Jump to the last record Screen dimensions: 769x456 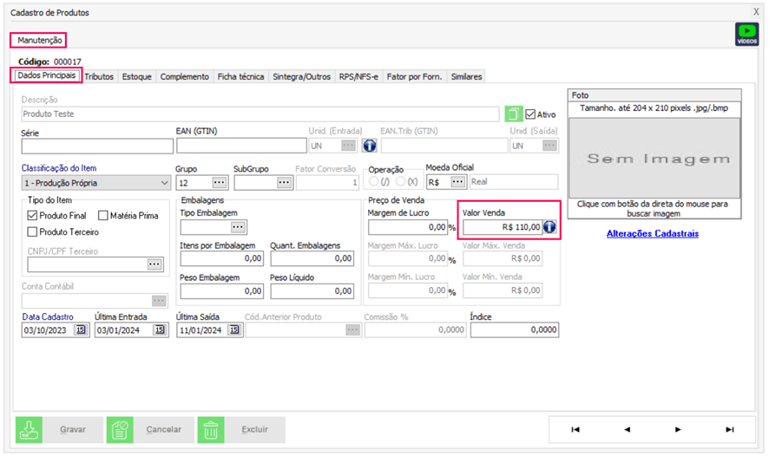tap(729, 429)
